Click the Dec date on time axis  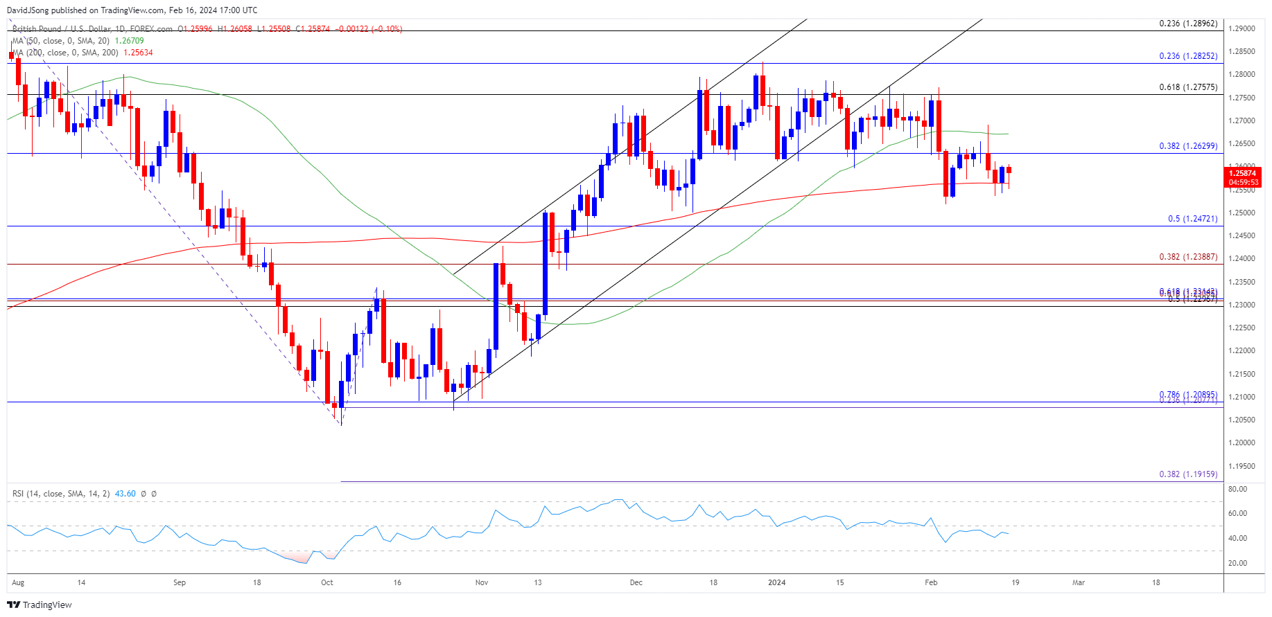[x=636, y=583]
